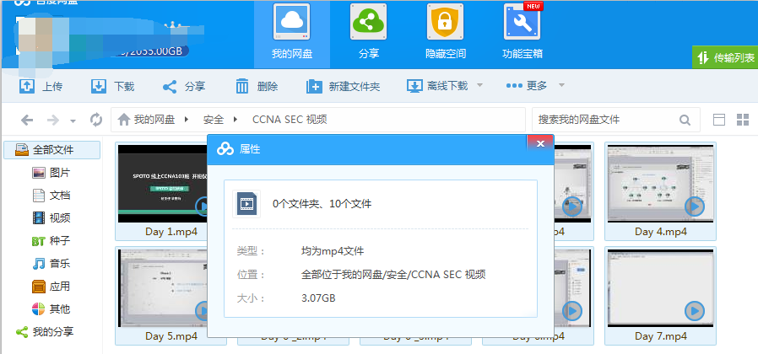758x354 pixels.
Task: Select 其他 category in the sidebar
Action: click(51, 308)
